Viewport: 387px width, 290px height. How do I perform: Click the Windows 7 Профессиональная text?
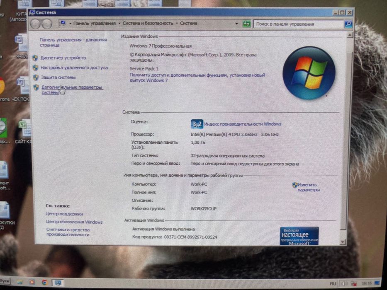[x=161, y=46]
